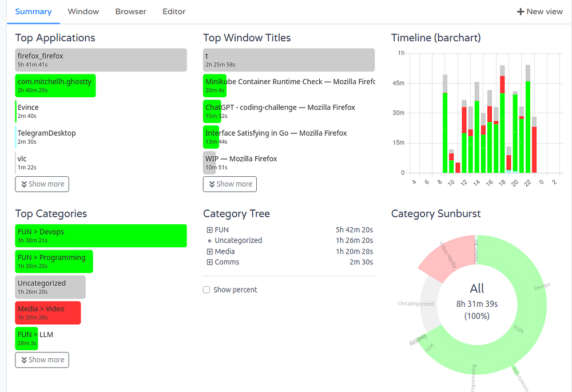Expand the Media category tree node
Screen dimensions: 572x392
pos(210,251)
